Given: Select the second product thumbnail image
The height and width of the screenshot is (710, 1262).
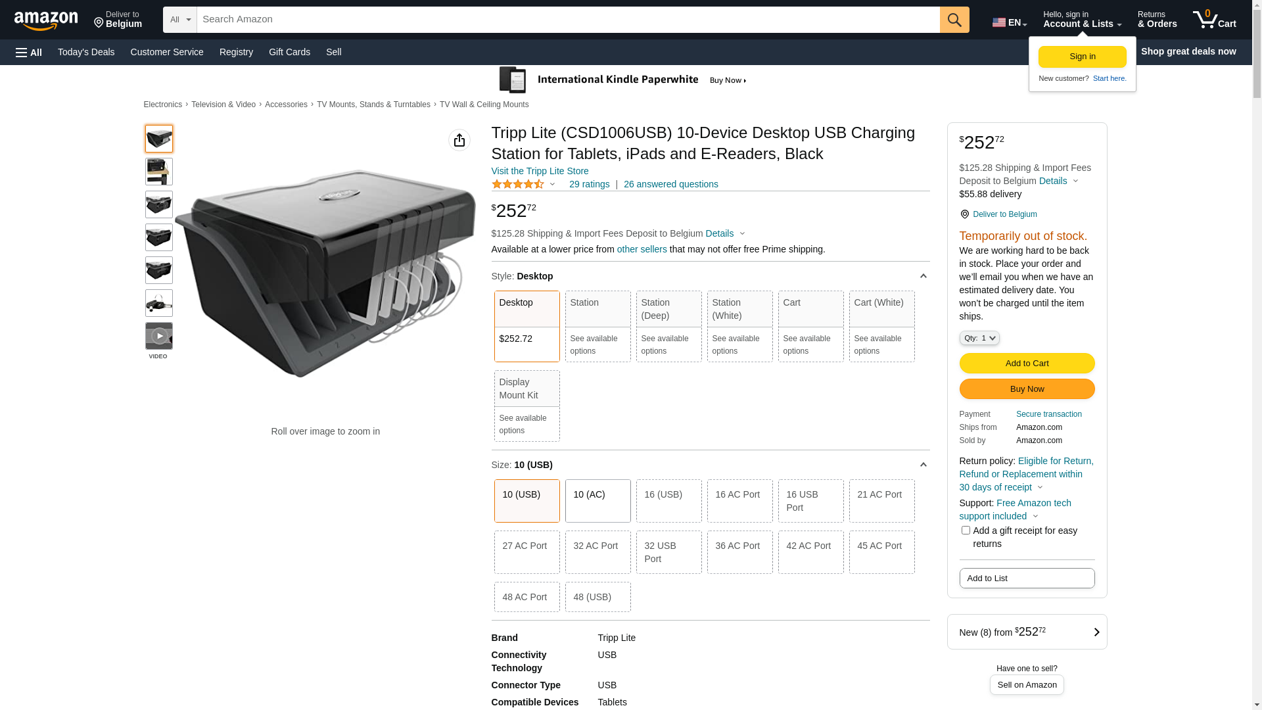Looking at the screenshot, I should pos(158,172).
